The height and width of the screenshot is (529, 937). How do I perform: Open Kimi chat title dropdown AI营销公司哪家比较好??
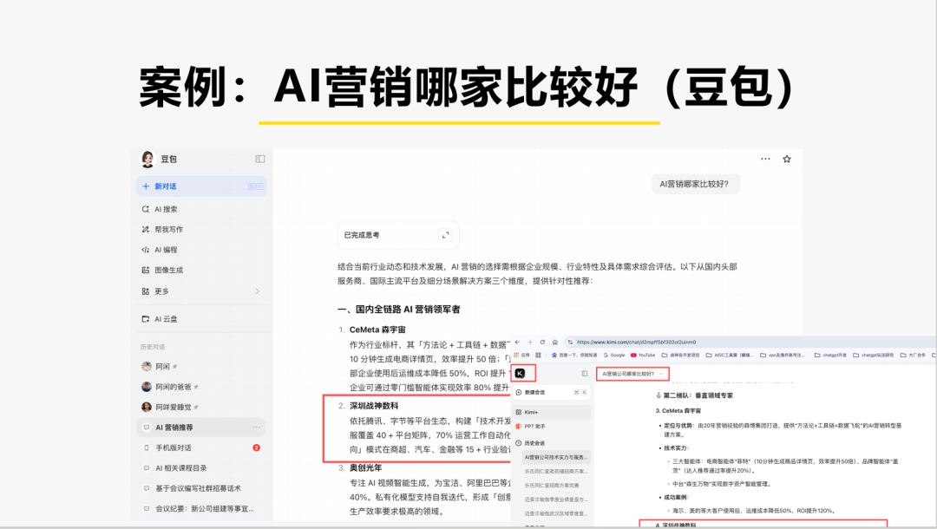(632, 374)
